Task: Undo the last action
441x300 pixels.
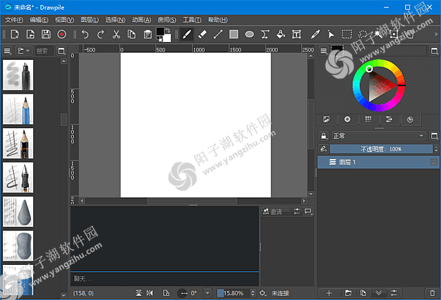Action: point(85,34)
